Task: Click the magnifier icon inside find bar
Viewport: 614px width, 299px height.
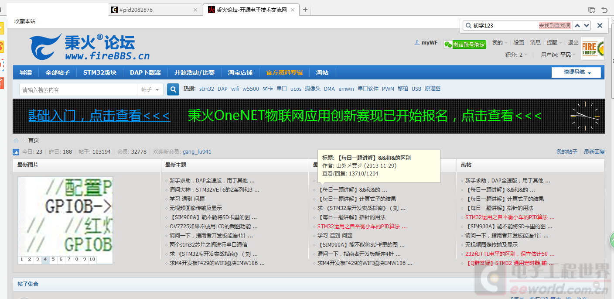Action: click(468, 26)
